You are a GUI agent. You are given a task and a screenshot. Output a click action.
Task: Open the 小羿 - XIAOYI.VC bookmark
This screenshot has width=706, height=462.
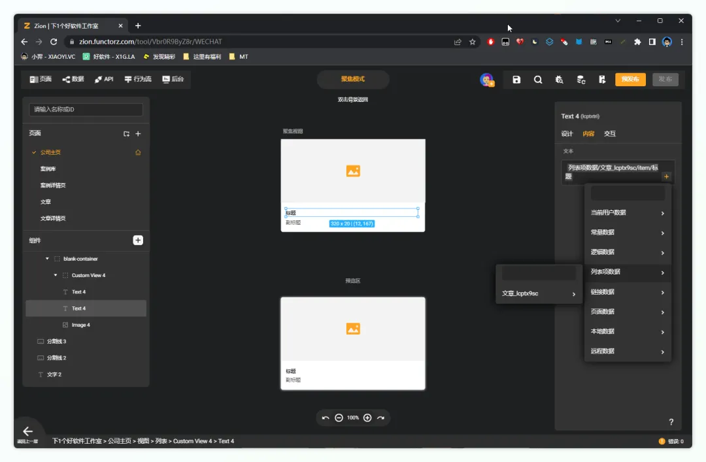[x=48, y=57]
